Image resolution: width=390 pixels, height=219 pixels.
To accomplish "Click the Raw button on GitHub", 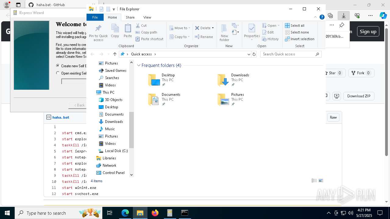I will pos(333,117).
